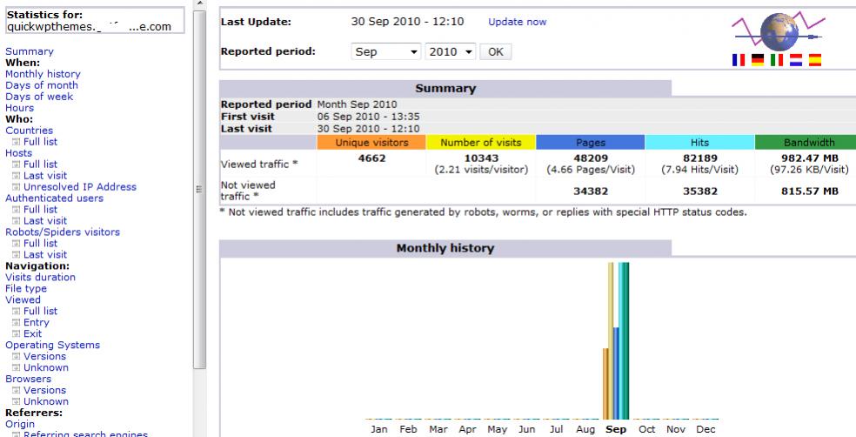Click the Sep label on monthly chart
This screenshot has height=437, width=856.
(616, 429)
